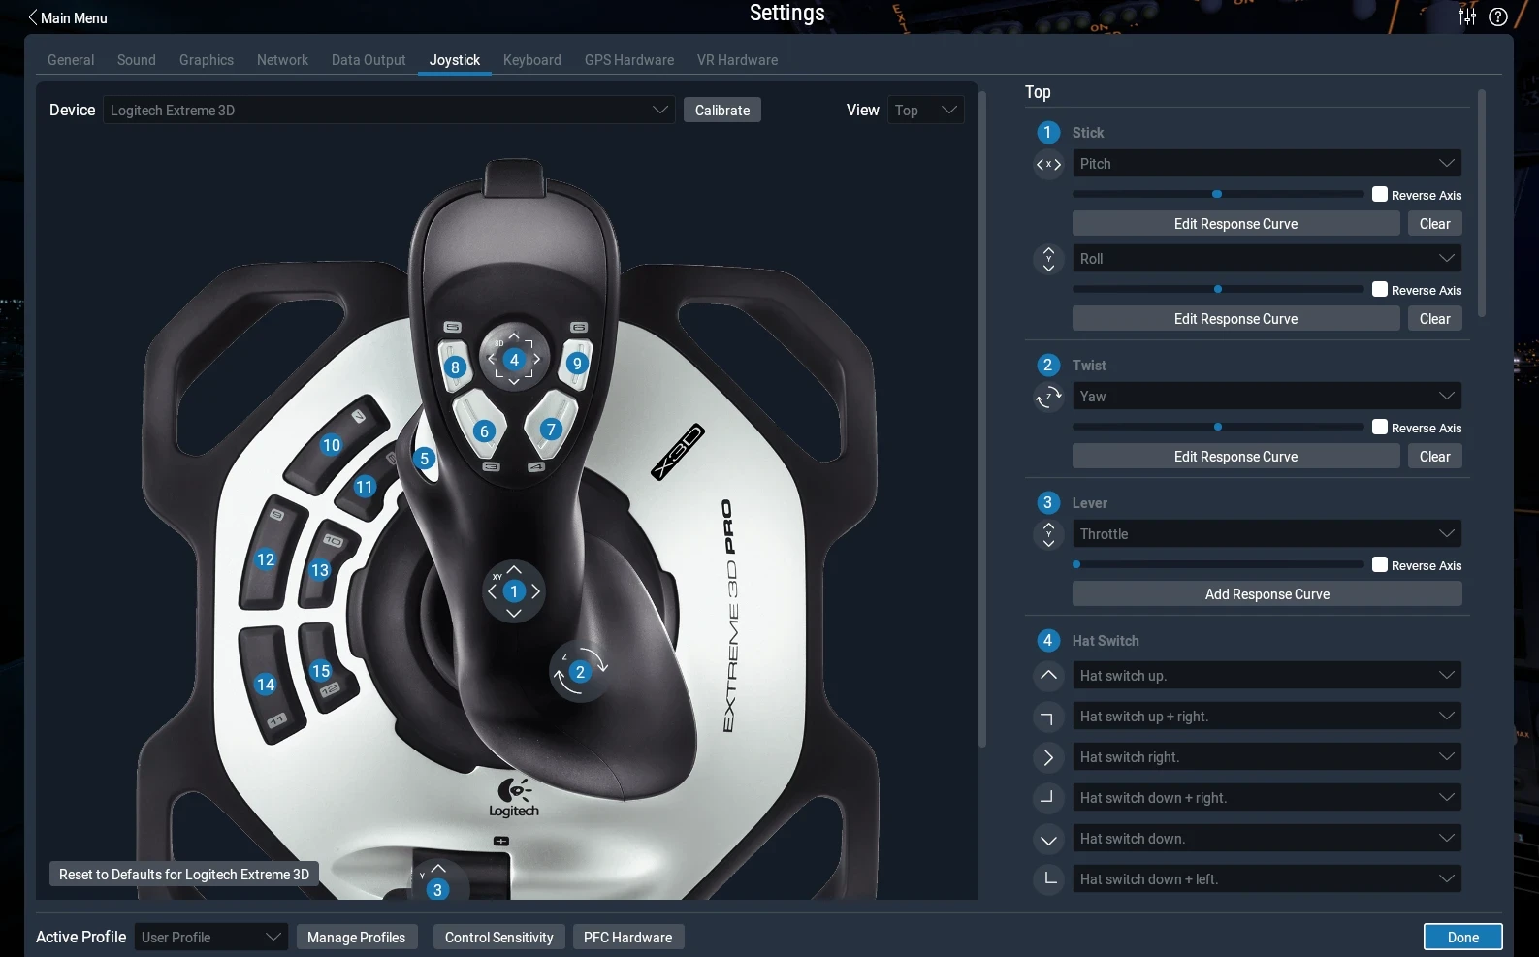
Task: Click the Throttle axis position slider
Action: point(1218,564)
